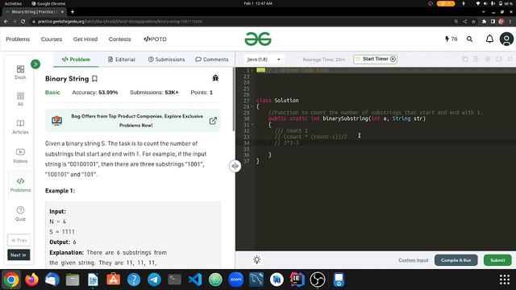This screenshot has height=290, width=516.
Task: Switch to the Editorial tab
Action: (x=122, y=60)
